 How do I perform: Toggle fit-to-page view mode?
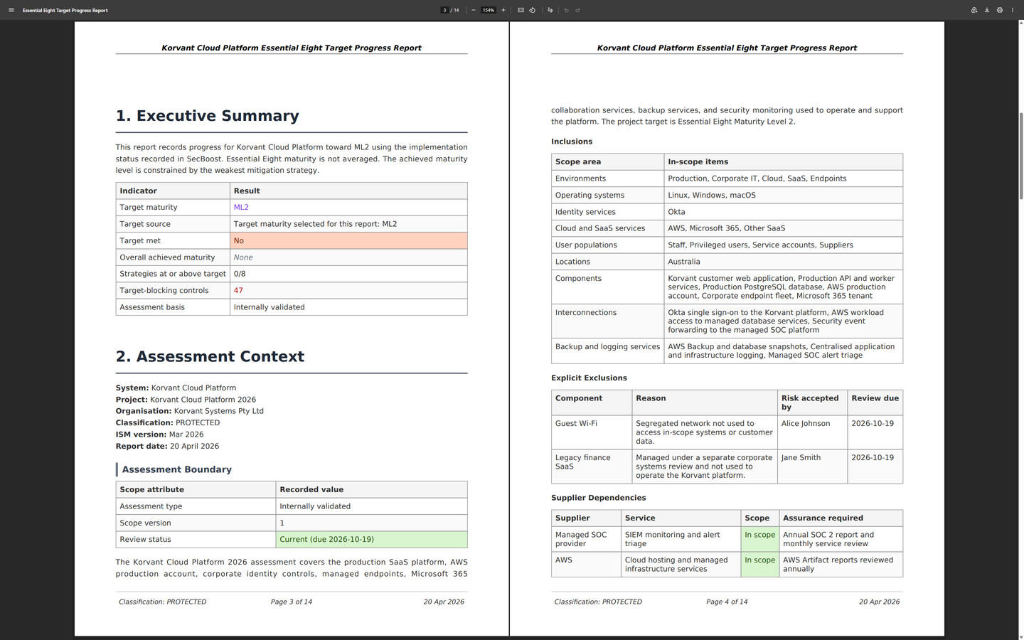pyautogui.click(x=521, y=10)
